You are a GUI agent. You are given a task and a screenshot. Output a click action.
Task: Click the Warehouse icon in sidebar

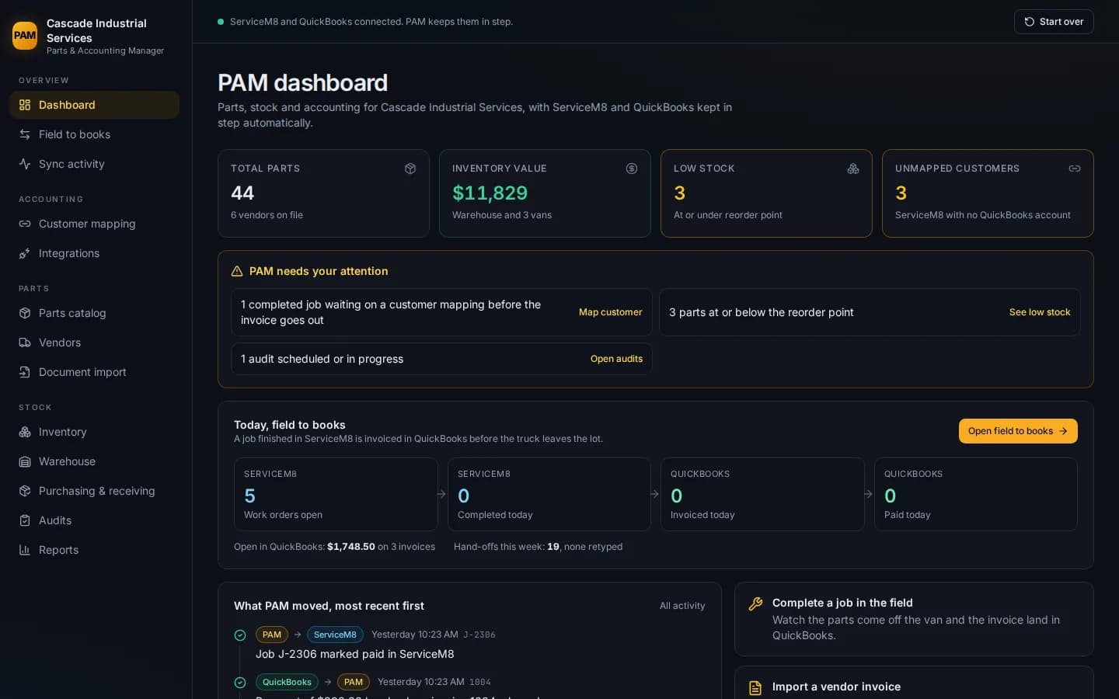[x=25, y=461]
